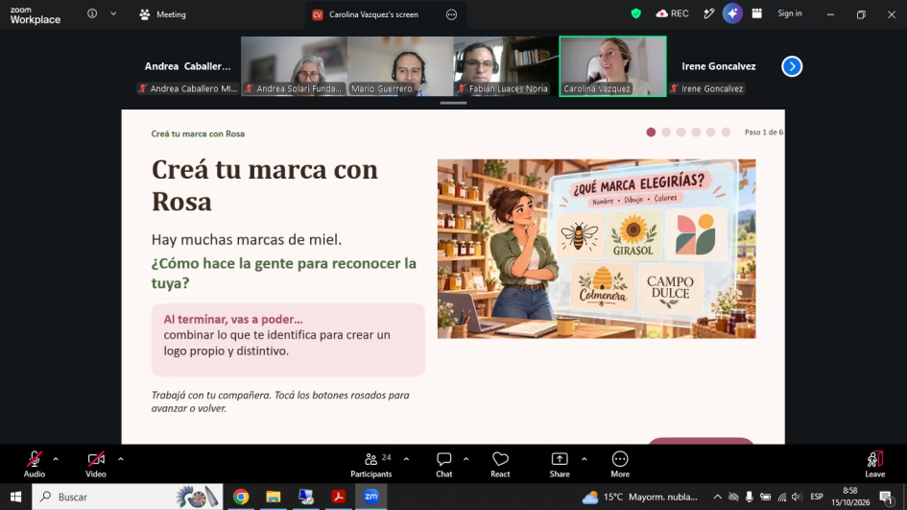The image size is (907, 510).
Task: Expand audio options arrow next to Audio
Action: pos(56,459)
